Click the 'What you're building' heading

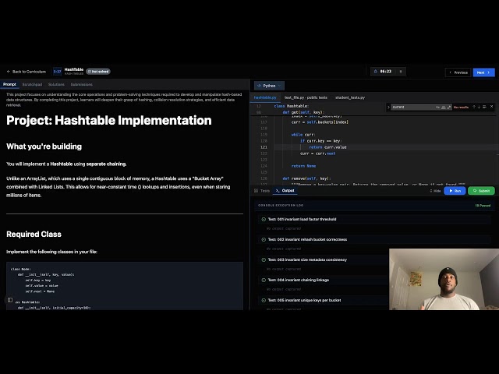44,146
